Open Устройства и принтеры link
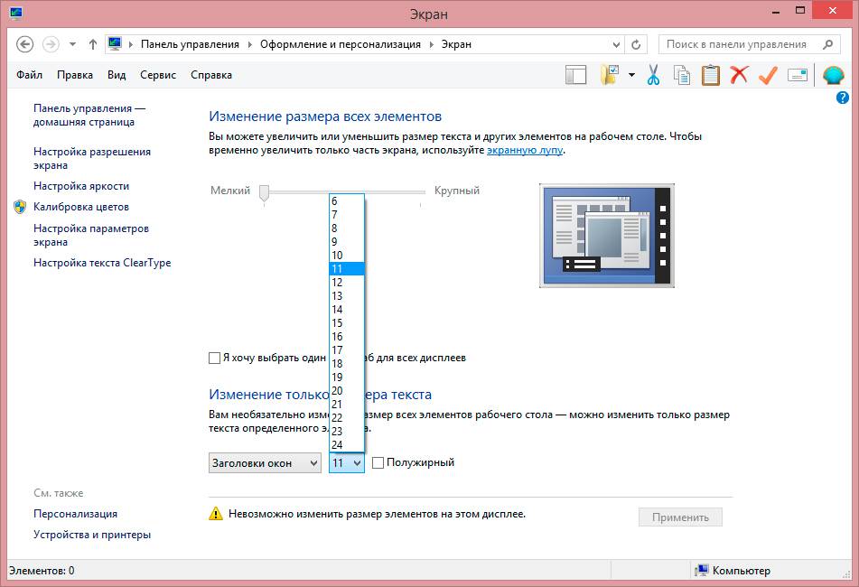The height and width of the screenshot is (587, 859). 92,535
